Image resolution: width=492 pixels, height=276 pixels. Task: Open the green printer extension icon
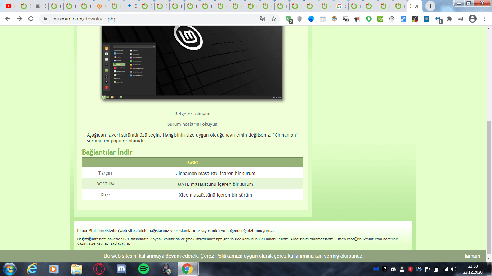point(380,19)
